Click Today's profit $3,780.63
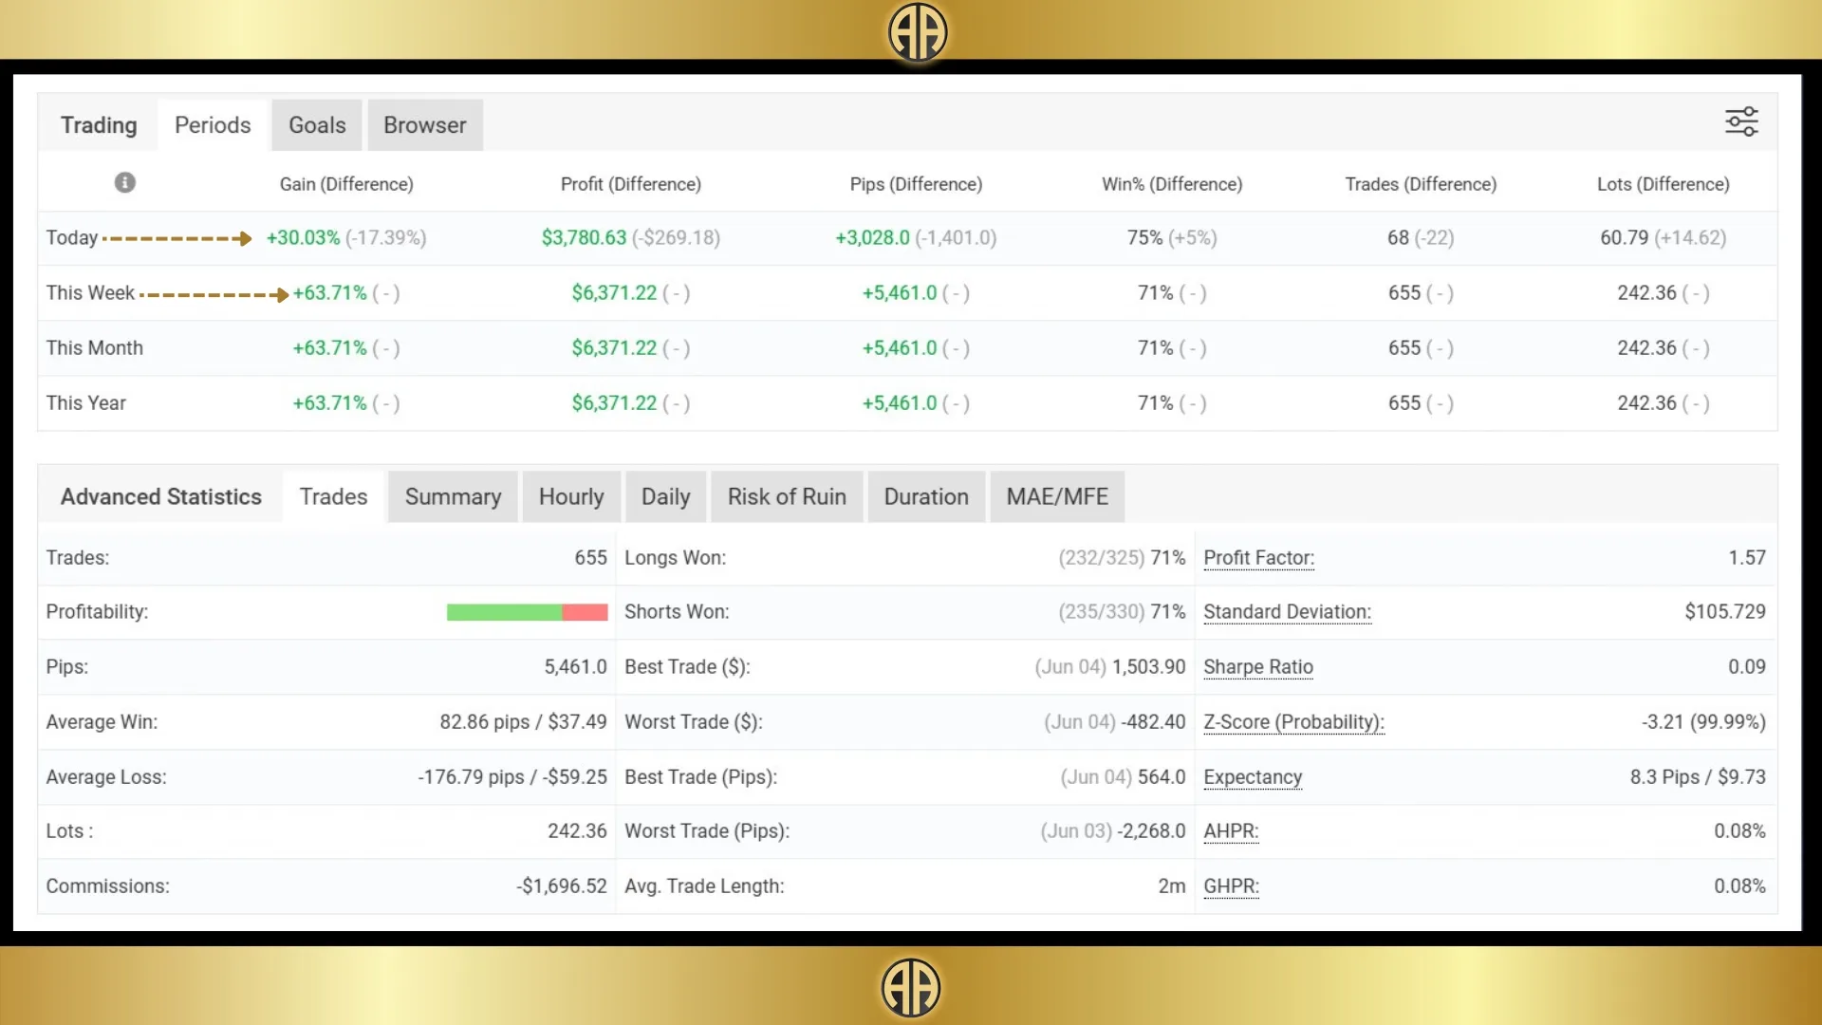1822x1025 pixels. [584, 238]
